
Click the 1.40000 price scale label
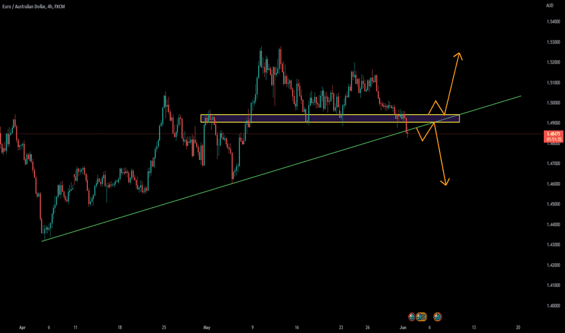click(x=553, y=306)
